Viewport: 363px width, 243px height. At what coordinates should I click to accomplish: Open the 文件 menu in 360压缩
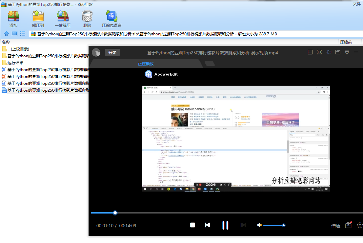tap(356, 4)
